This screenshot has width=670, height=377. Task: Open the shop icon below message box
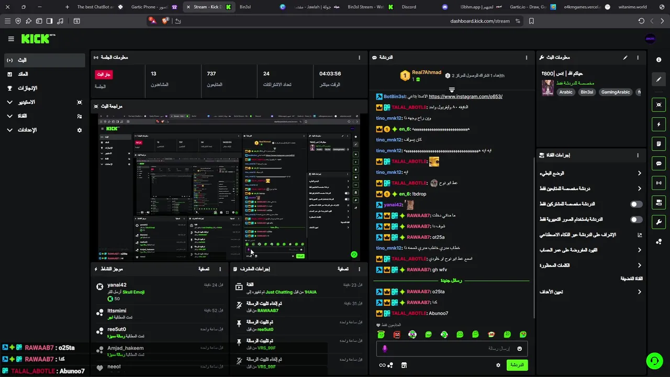coord(404,365)
